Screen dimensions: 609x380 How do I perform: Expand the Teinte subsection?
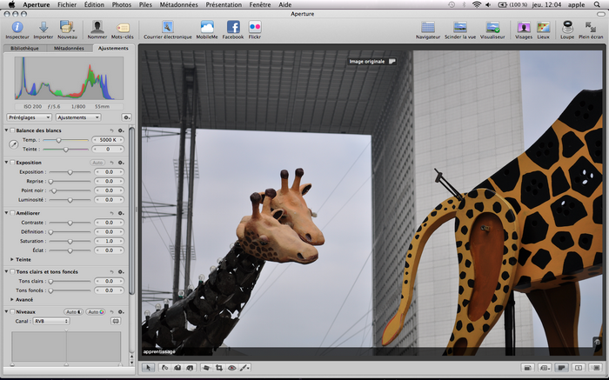[12, 260]
